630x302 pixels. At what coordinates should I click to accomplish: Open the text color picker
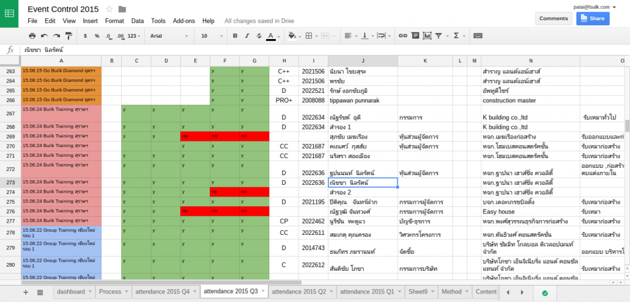[271, 36]
